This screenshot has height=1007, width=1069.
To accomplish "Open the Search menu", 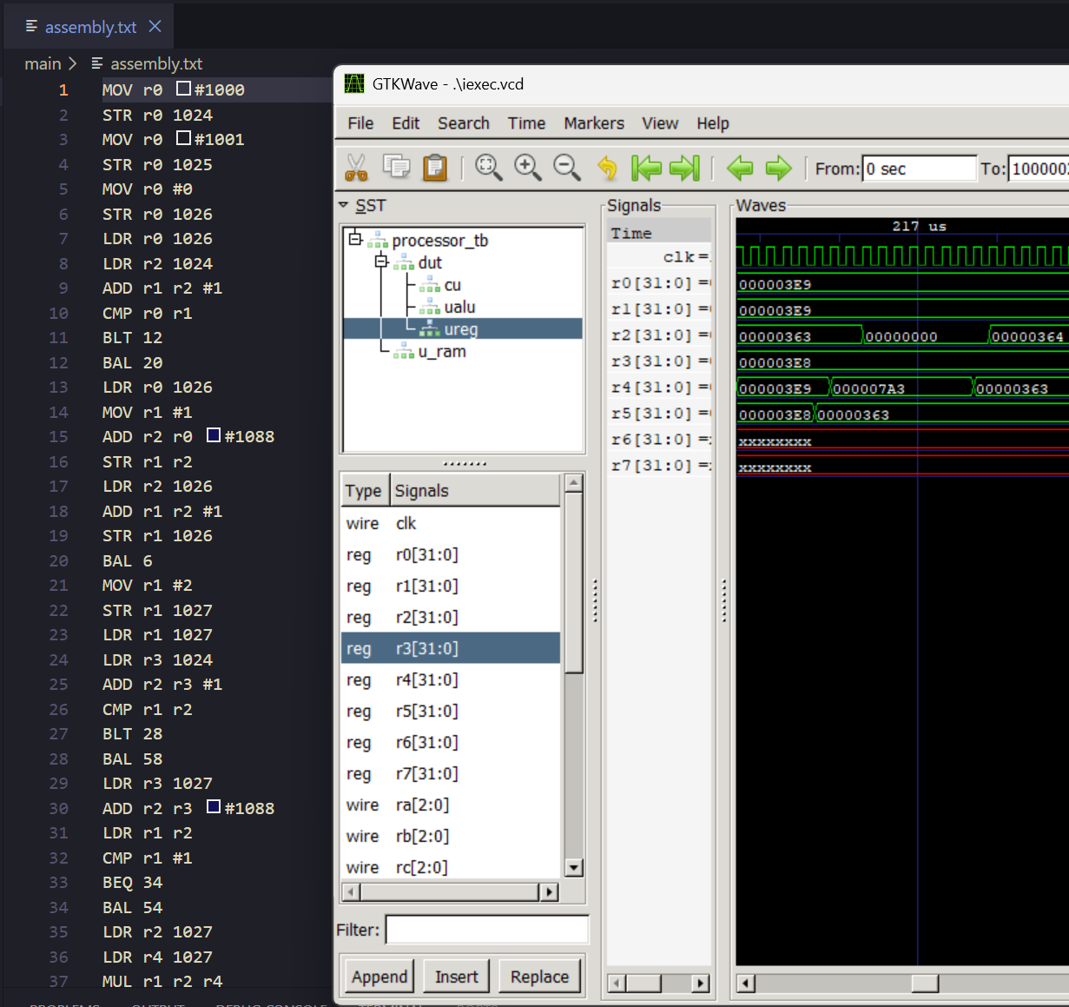I will pyautogui.click(x=463, y=123).
